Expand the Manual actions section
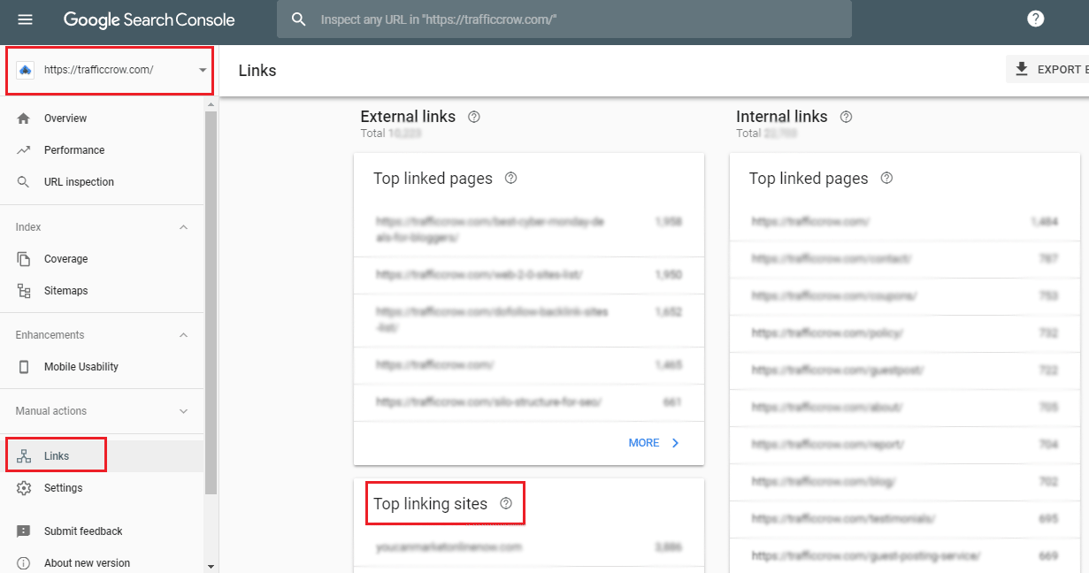Viewport: 1089px width, 573px height. coord(184,411)
